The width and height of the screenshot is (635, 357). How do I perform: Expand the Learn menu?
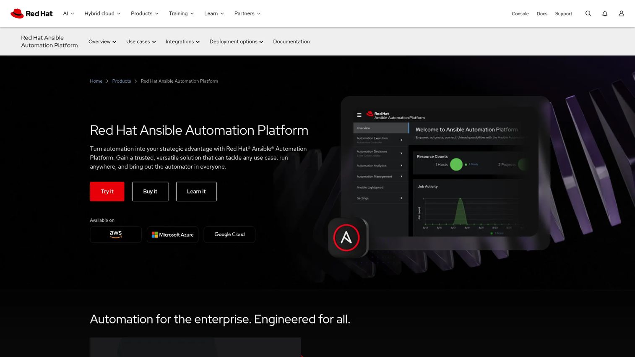coord(214,13)
